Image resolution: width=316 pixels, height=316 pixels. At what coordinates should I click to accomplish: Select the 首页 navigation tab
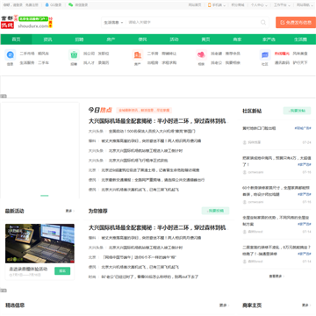16,39
